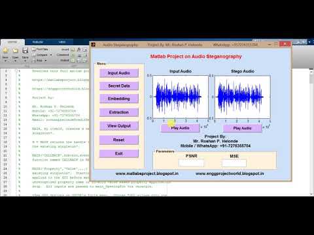Expand the Open dropdown arrow
Screen dimensions: 314x235
(x=15, y=61)
